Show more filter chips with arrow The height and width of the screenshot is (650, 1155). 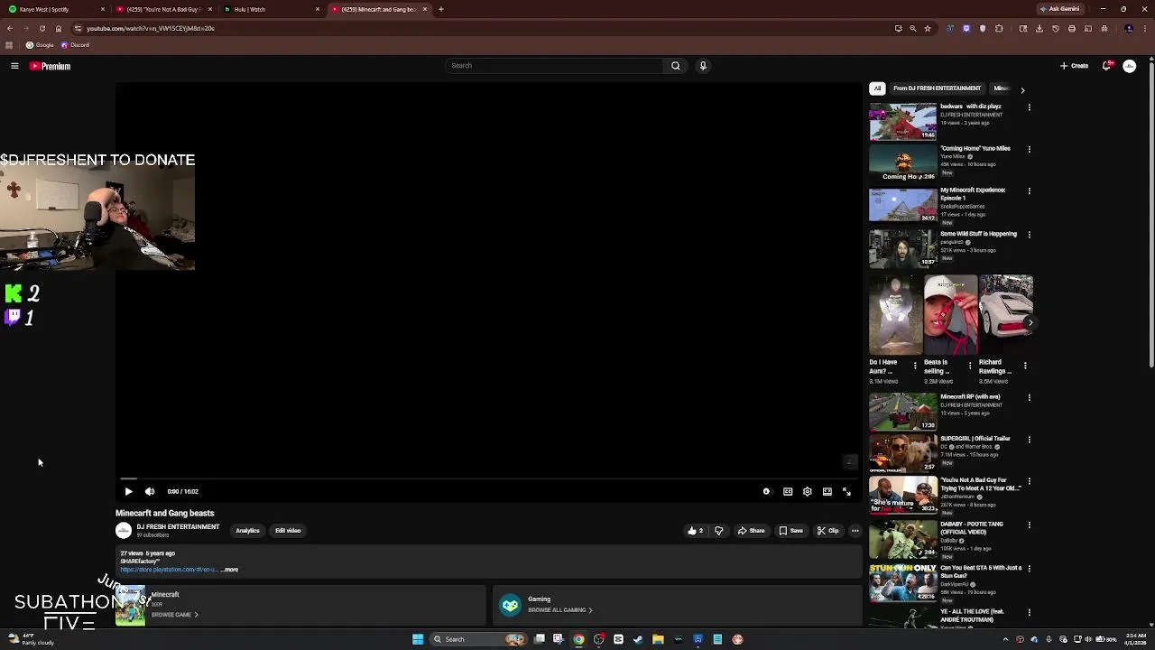1022,89
